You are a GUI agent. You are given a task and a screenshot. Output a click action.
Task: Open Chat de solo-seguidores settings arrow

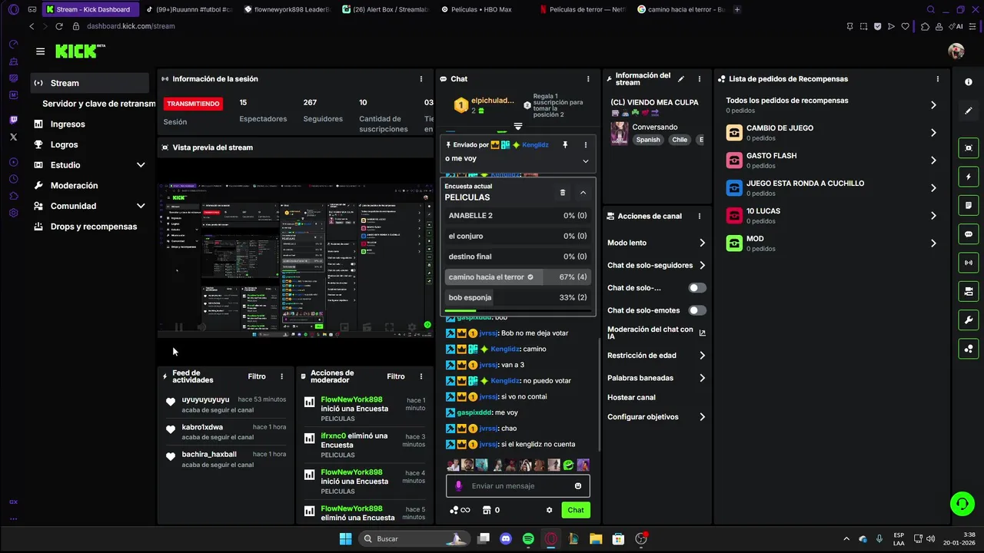pyautogui.click(x=702, y=266)
